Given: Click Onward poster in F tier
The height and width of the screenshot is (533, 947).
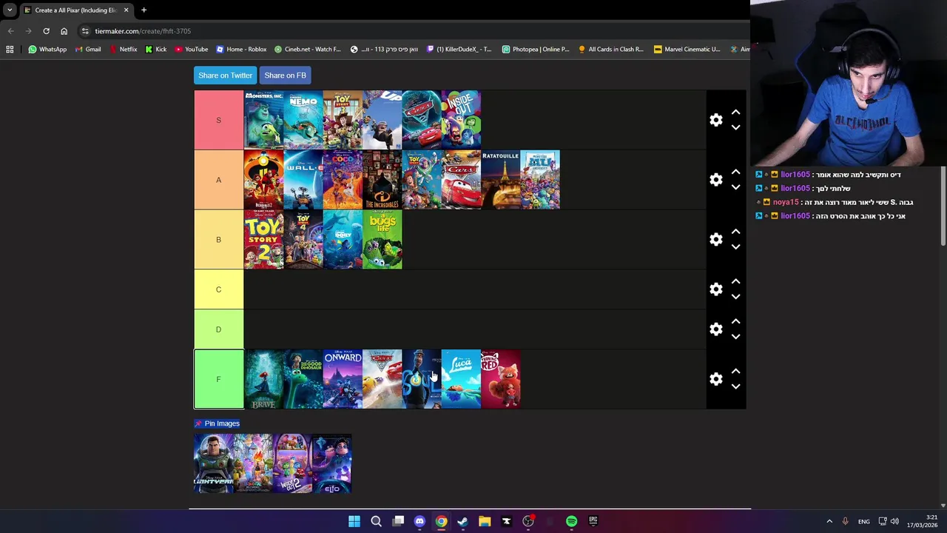Looking at the screenshot, I should [343, 379].
